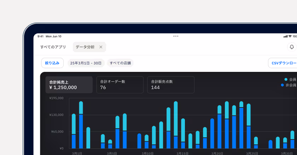Image resolution: width=297 pixels, height=155 pixels.
Task: Click the CSVダウンロード button
Action: (283, 63)
